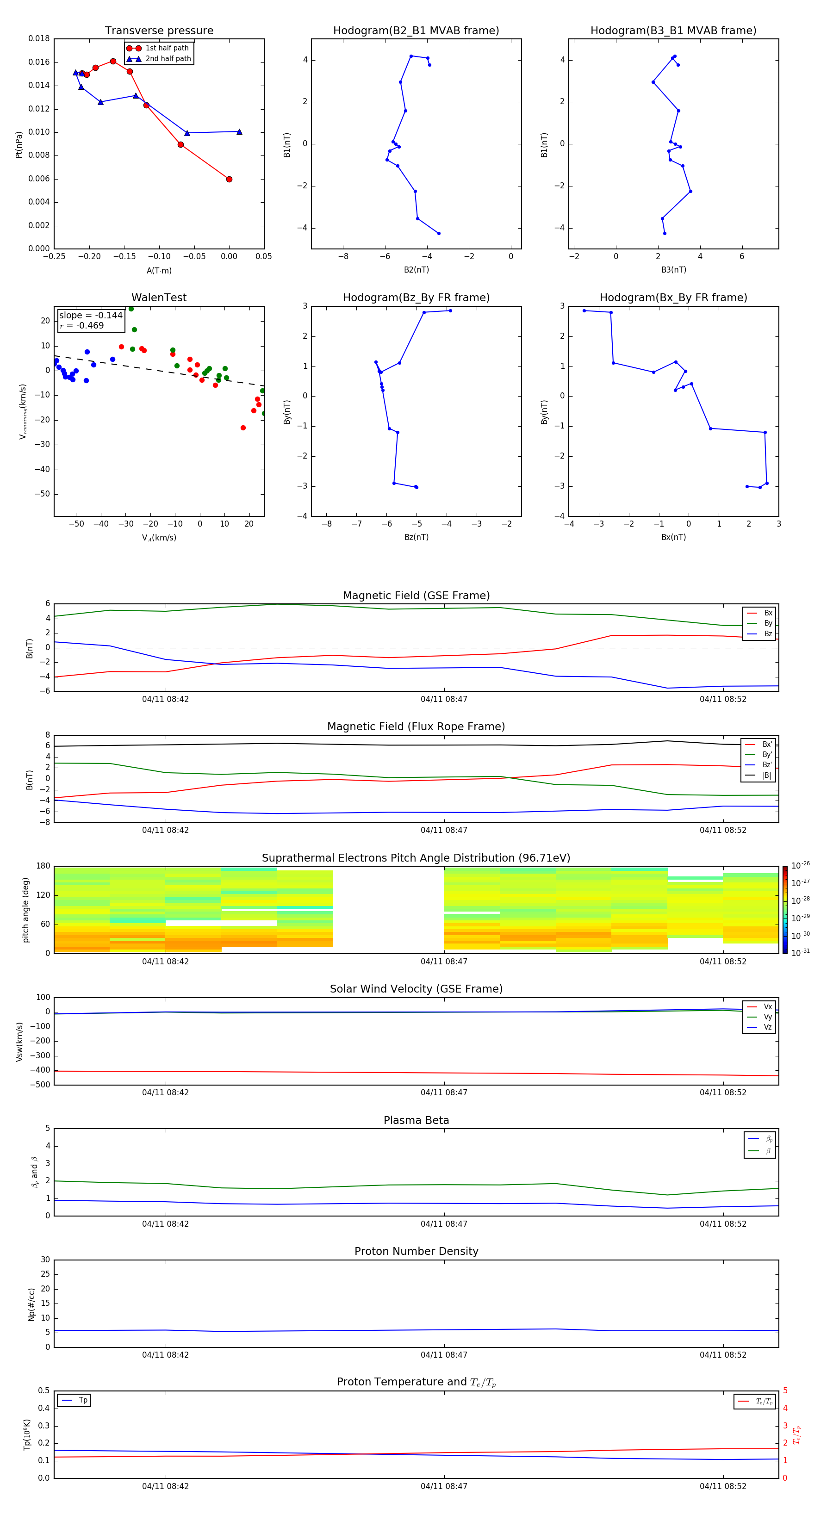
Task: Select the Bx entry in GSE legend
Action: tap(759, 613)
